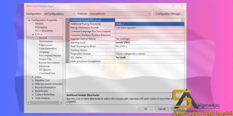Screen dimensions: 233x116
Task: Open the Command Line page
Action: tap(47, 73)
